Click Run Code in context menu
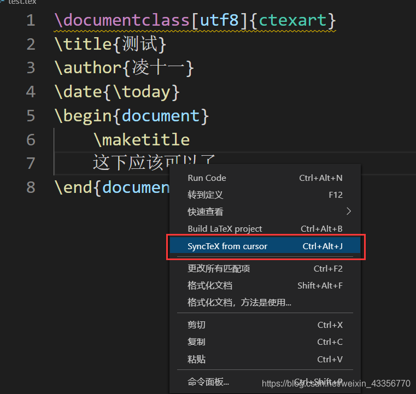Viewport: 416px width, 394px height. 207,178
